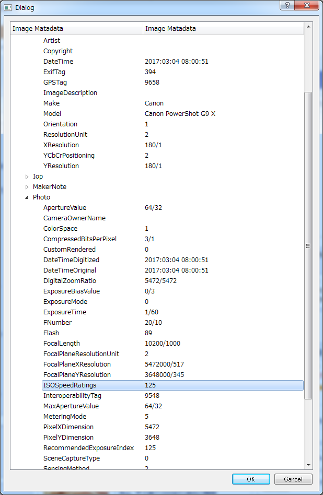Select the ApertureValue row
The width and height of the screenshot is (323, 495).
[x=172, y=207]
